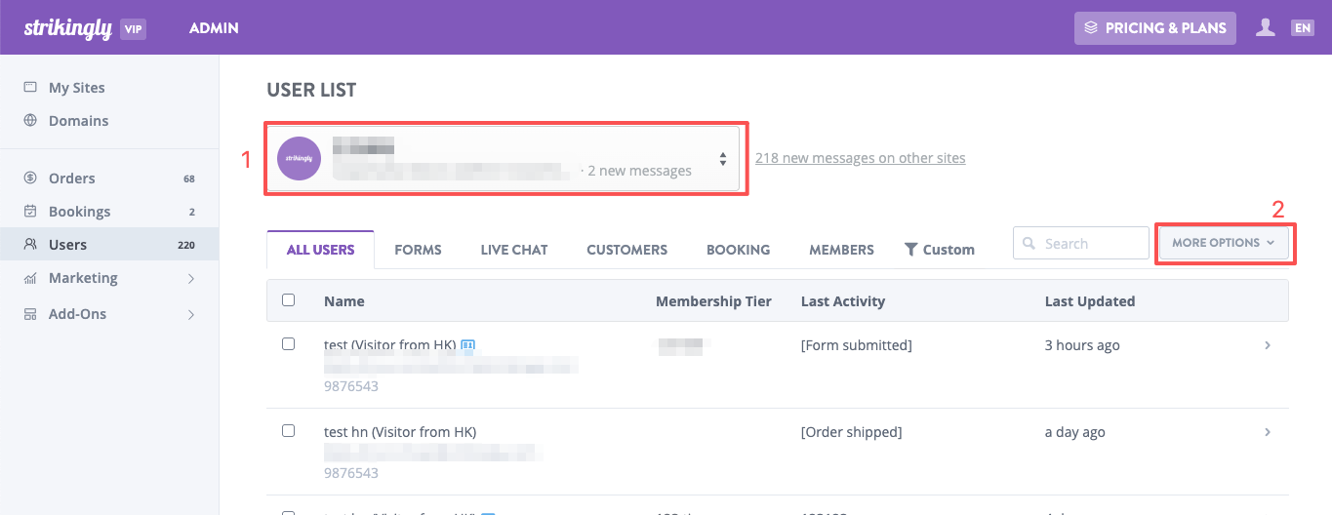Click the Orders dollar icon
The image size is (1332, 515).
[30, 178]
